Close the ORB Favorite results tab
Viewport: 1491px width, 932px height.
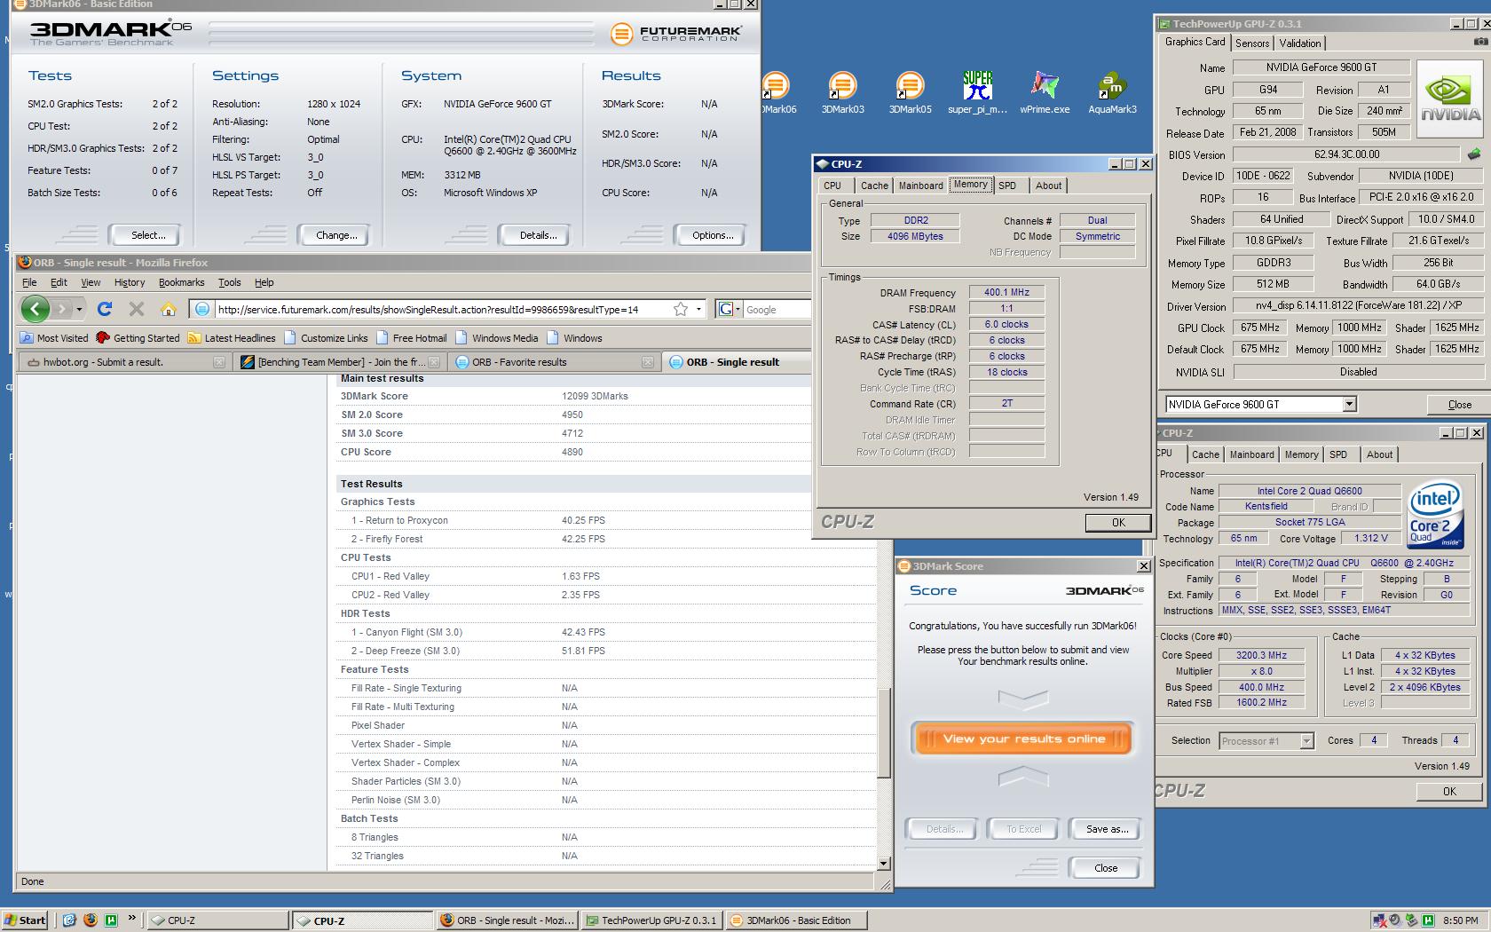(648, 362)
